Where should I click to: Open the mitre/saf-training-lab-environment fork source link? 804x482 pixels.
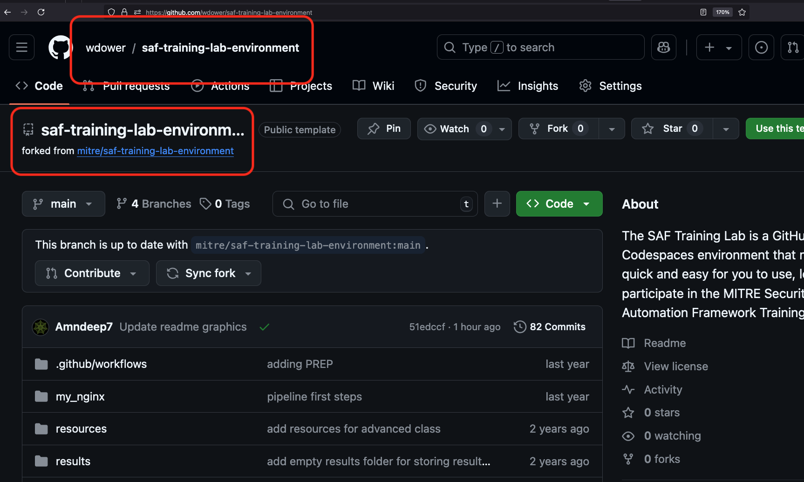click(155, 151)
